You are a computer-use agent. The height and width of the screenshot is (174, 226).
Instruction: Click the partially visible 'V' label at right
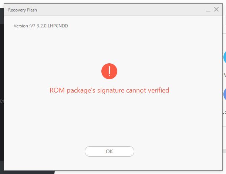point(225,75)
